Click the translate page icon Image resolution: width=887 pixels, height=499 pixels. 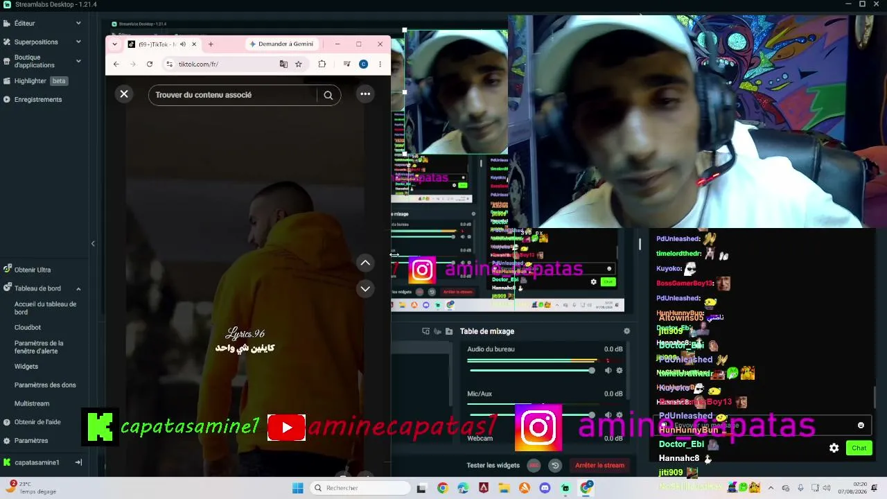point(283,64)
